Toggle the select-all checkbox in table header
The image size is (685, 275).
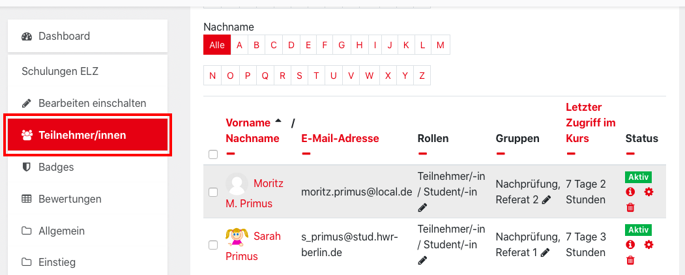coord(212,154)
